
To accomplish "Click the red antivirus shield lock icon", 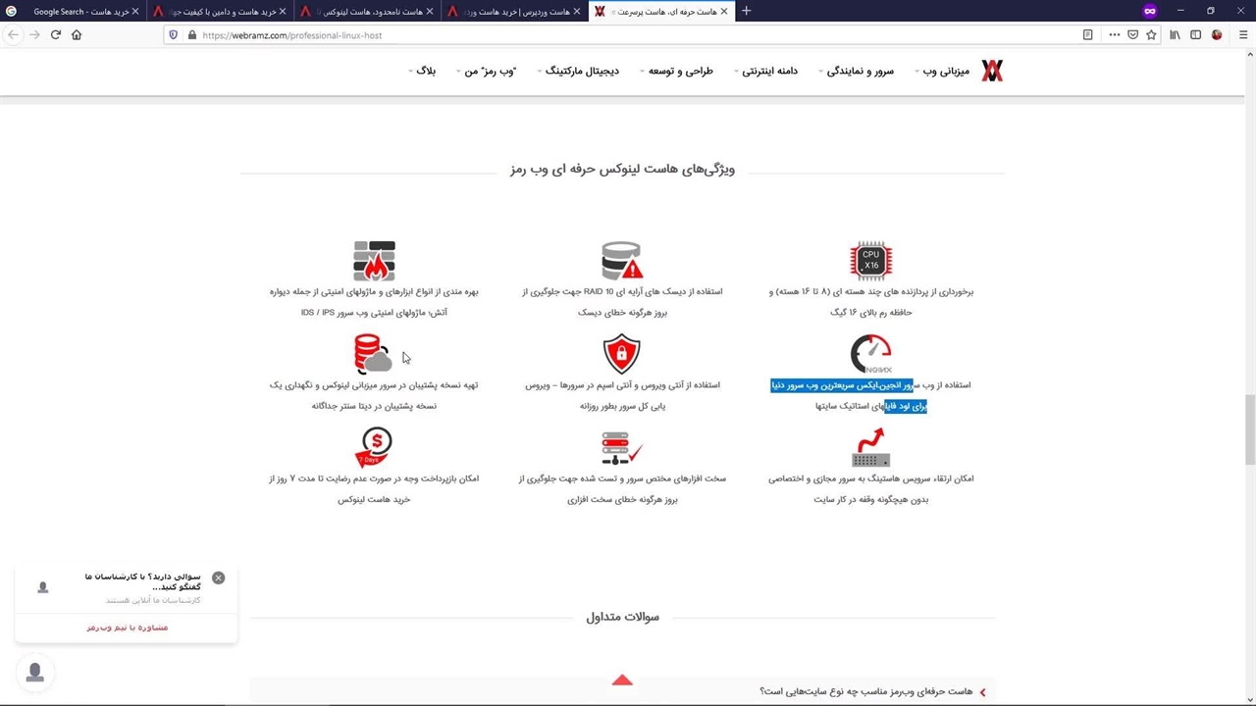I will (x=621, y=354).
